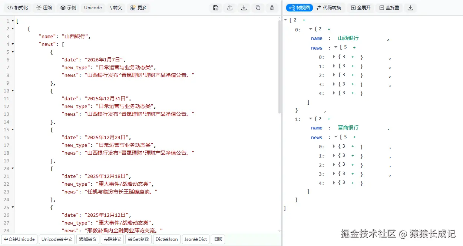Click the 压缩 compress button
The width and height of the screenshot is (463, 246).
[44, 8]
